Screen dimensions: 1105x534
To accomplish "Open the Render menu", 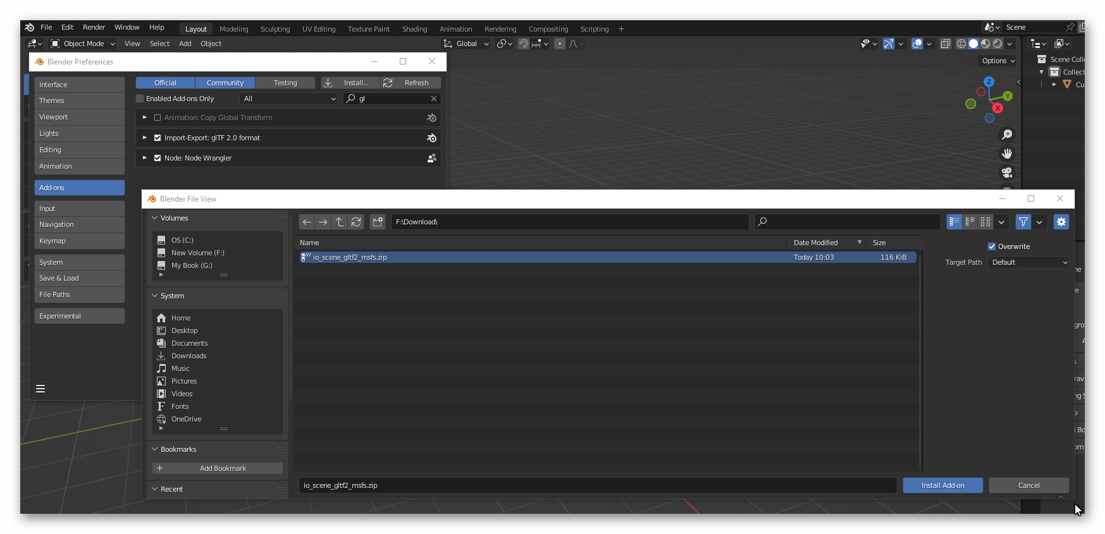I will tap(94, 27).
